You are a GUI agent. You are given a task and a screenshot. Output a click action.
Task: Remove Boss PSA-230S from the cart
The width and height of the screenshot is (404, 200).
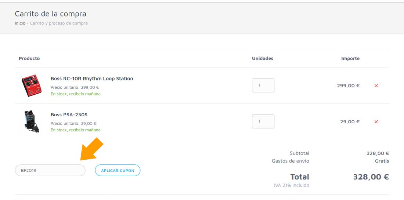tap(376, 122)
